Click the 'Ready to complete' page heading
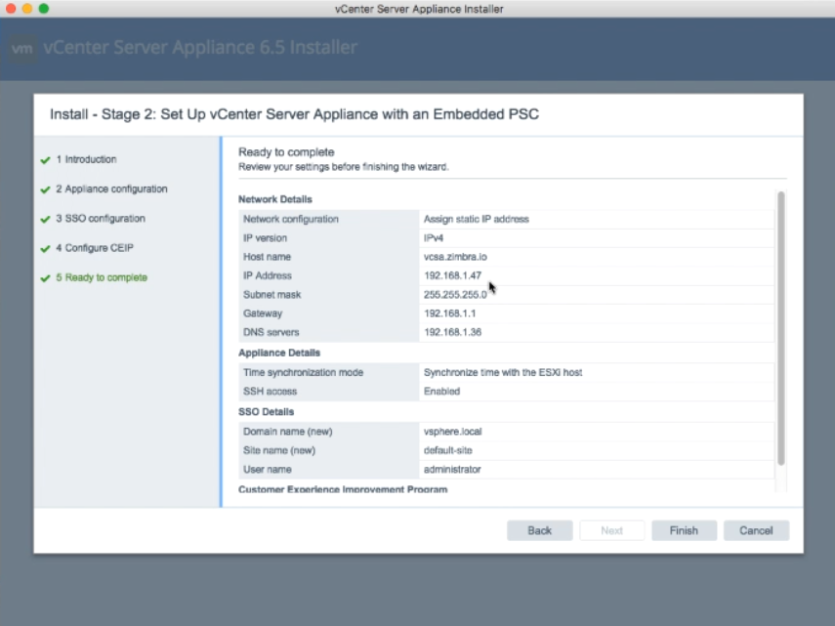Image resolution: width=835 pixels, height=626 pixels. tap(286, 151)
